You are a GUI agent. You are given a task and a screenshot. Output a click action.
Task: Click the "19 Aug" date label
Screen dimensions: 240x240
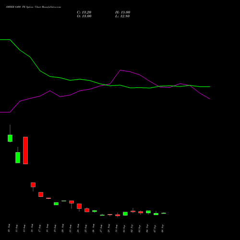click(55, 228)
